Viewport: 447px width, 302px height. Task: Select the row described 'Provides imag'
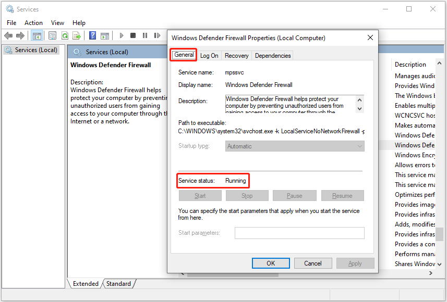[415, 205]
